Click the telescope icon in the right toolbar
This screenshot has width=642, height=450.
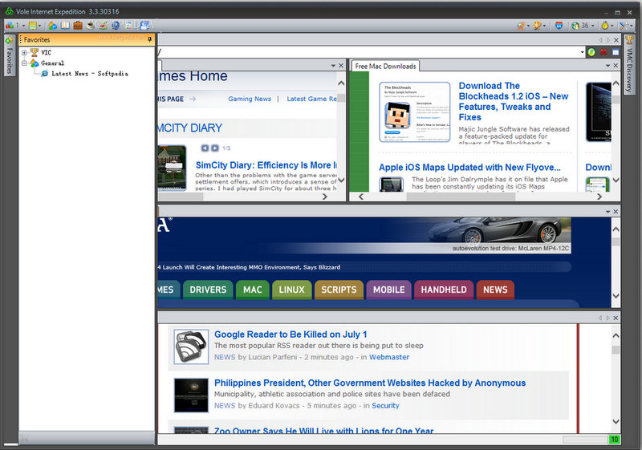click(520, 26)
